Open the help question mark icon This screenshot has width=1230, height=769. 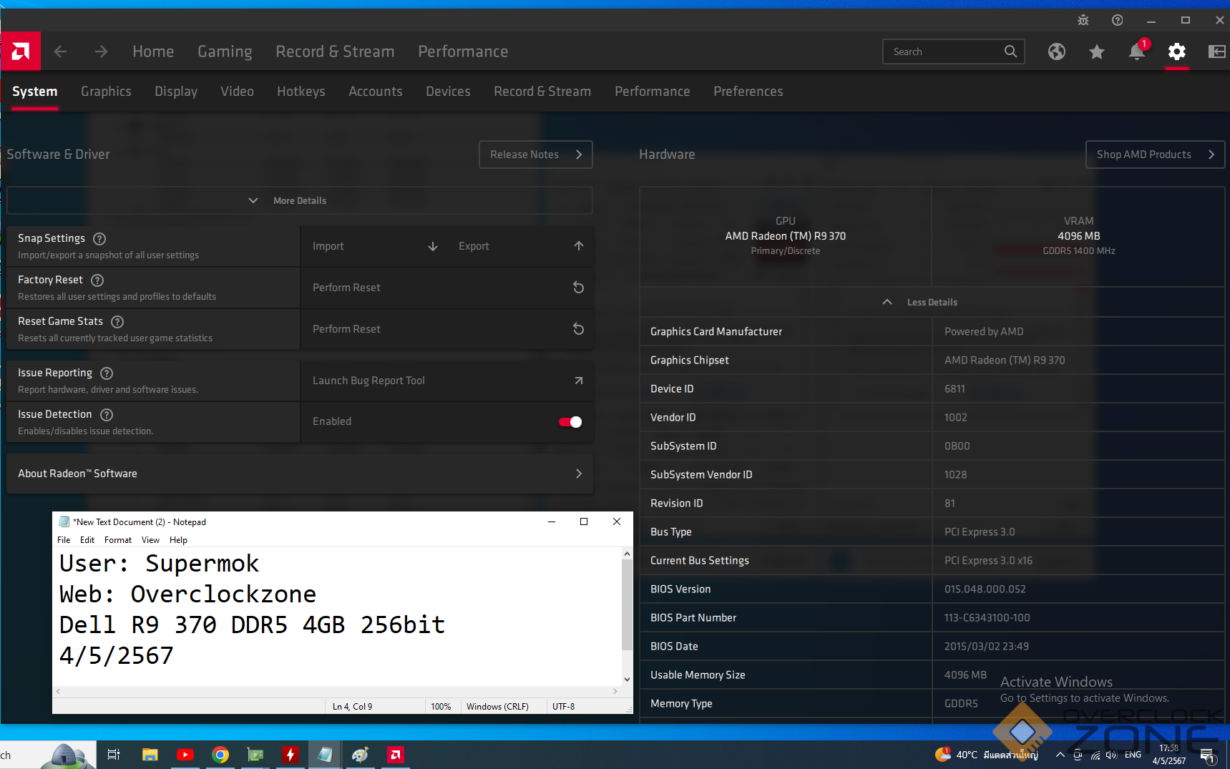pos(1117,20)
